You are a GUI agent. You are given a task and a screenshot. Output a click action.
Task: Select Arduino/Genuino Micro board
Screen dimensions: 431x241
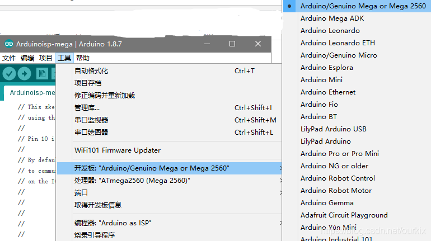tap(357, 55)
